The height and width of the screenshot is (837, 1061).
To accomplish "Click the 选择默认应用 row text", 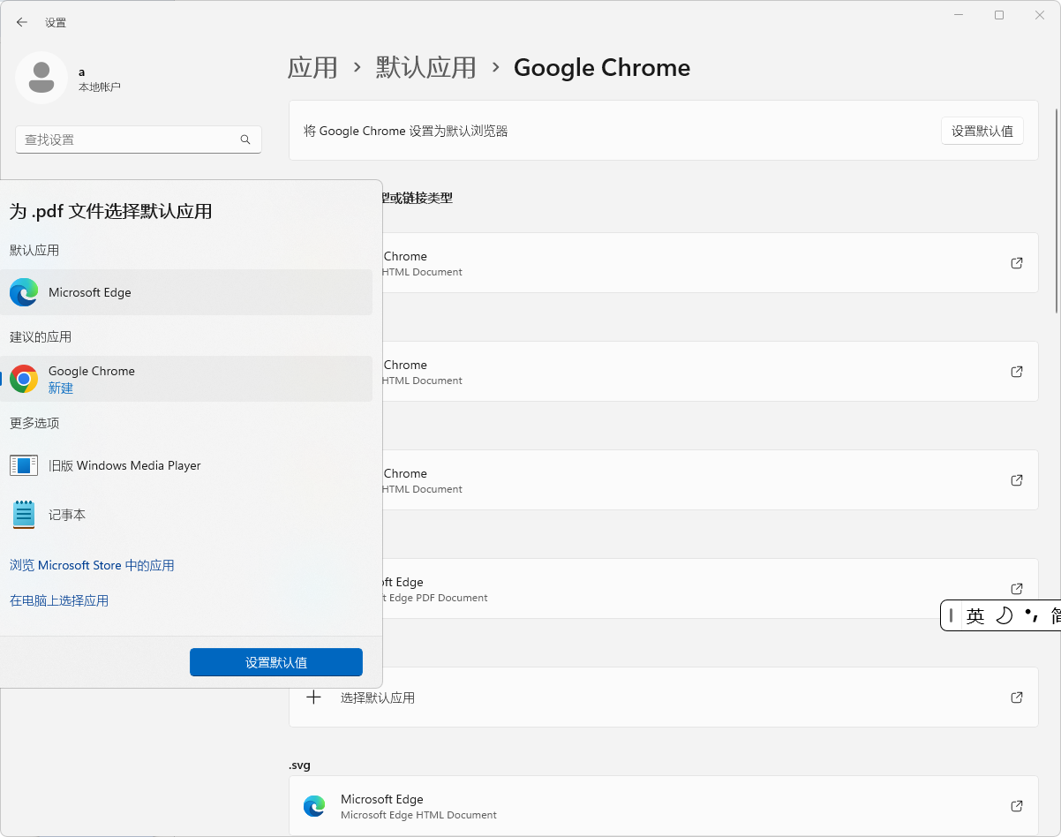I will (378, 697).
